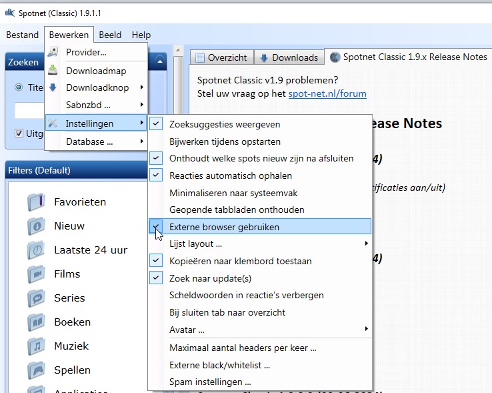Expand the Database submenu

96,141
